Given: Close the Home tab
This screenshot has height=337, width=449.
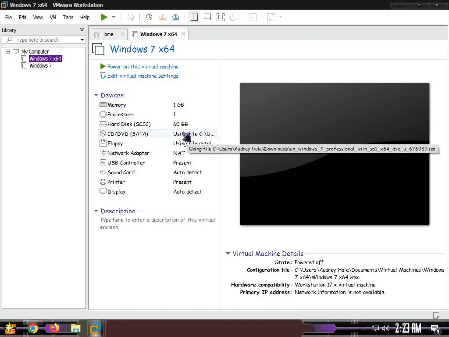Looking at the screenshot, I should coord(122,34).
